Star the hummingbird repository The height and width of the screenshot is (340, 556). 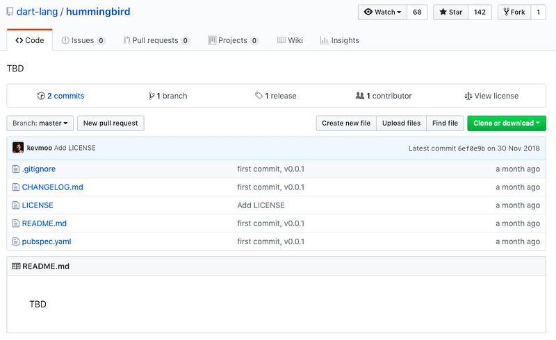450,12
